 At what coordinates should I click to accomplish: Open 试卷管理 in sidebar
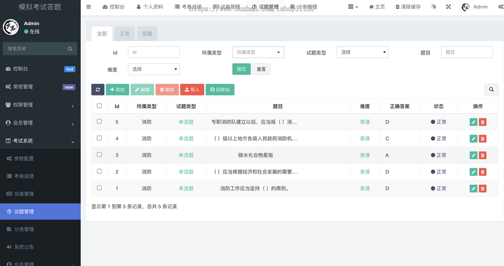pyautogui.click(x=40, y=194)
